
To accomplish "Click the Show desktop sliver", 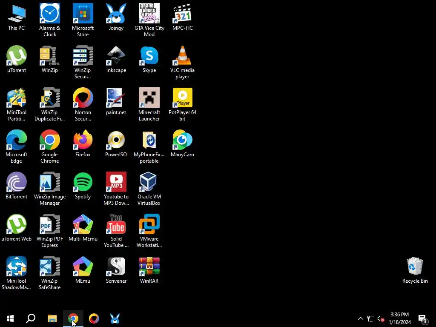I will point(435,318).
